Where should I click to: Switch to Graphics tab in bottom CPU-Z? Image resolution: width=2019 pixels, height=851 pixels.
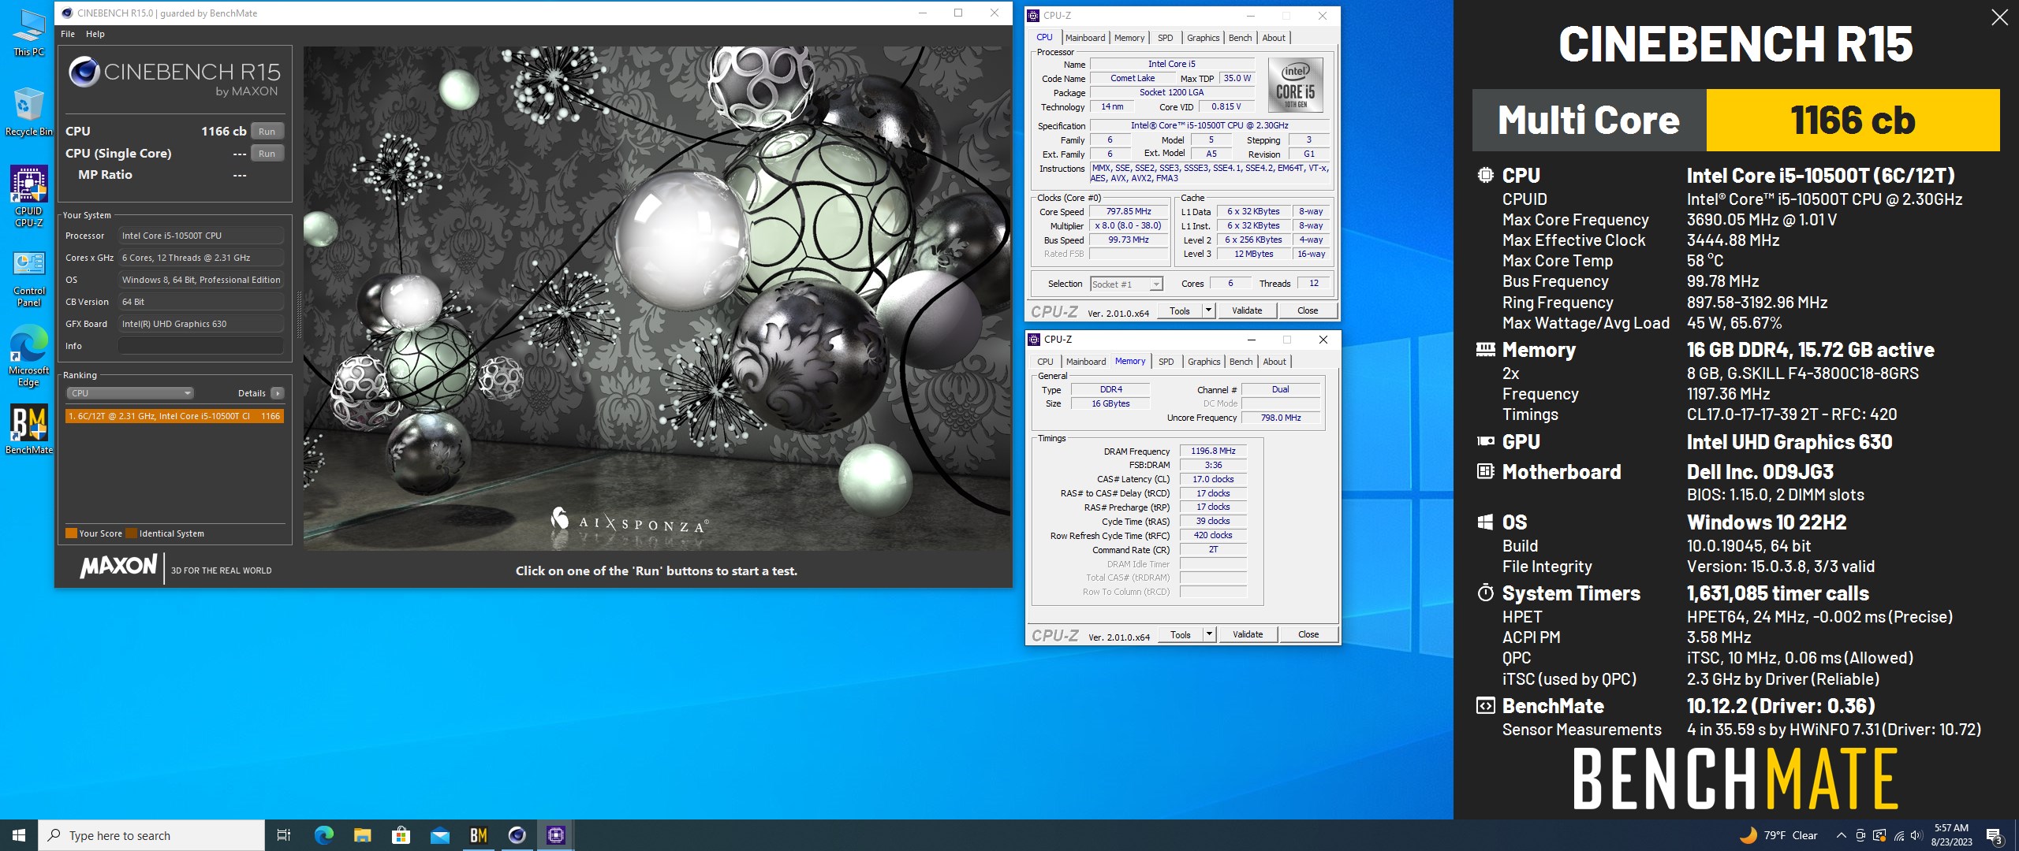pos(1204,362)
